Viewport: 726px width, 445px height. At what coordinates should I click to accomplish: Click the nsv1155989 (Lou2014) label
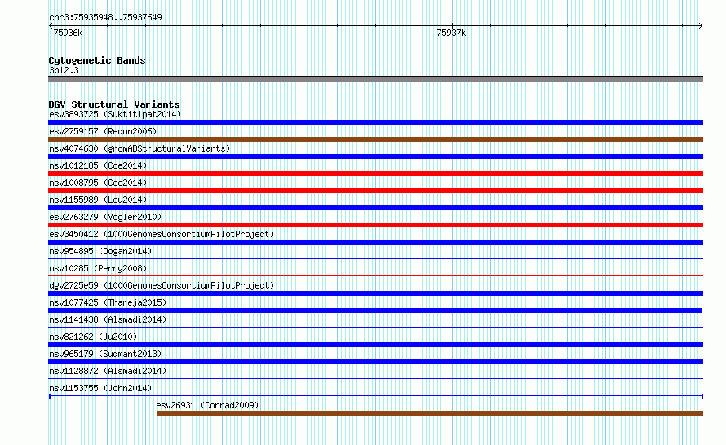98,200
